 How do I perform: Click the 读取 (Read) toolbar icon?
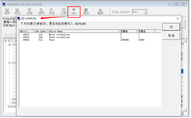point(7,12)
